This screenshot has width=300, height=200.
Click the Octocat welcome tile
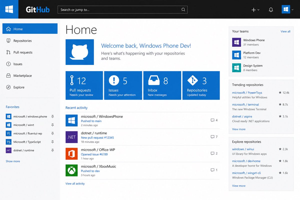tap(80, 52)
